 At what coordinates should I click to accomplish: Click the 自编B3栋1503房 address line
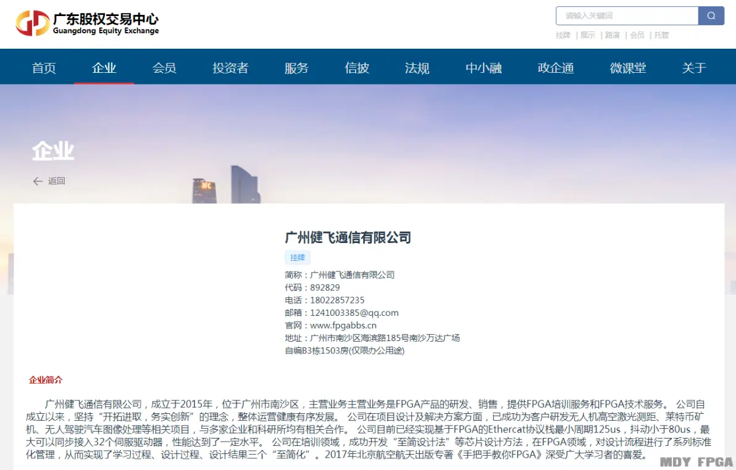point(345,351)
